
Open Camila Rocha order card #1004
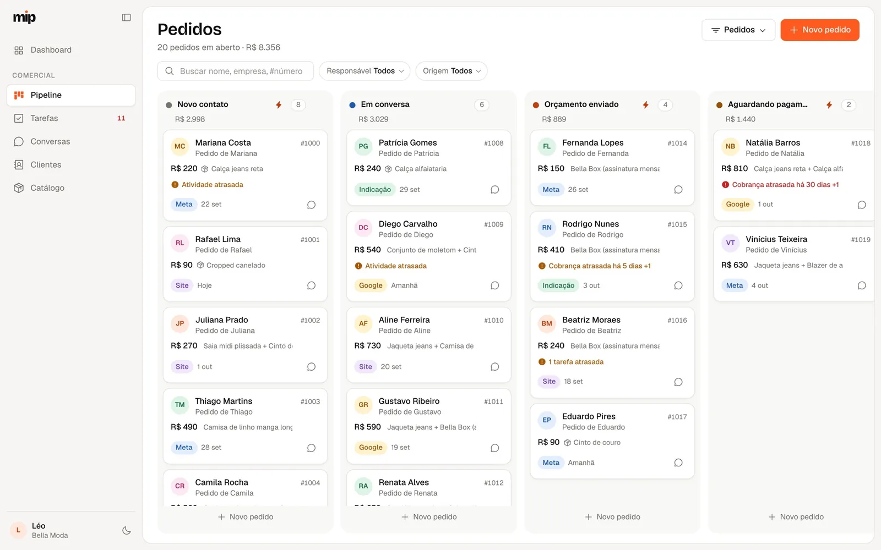246,488
